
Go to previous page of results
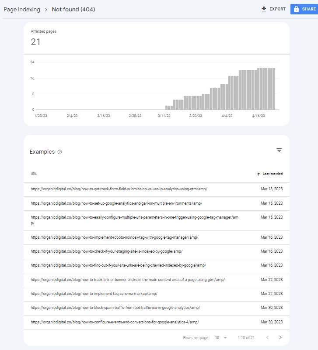tap(267, 337)
